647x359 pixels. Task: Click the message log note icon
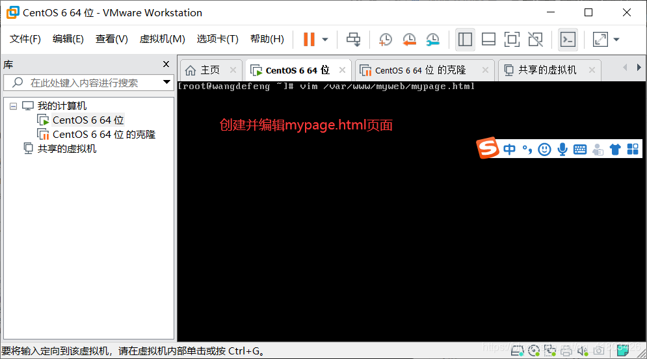tap(623, 350)
